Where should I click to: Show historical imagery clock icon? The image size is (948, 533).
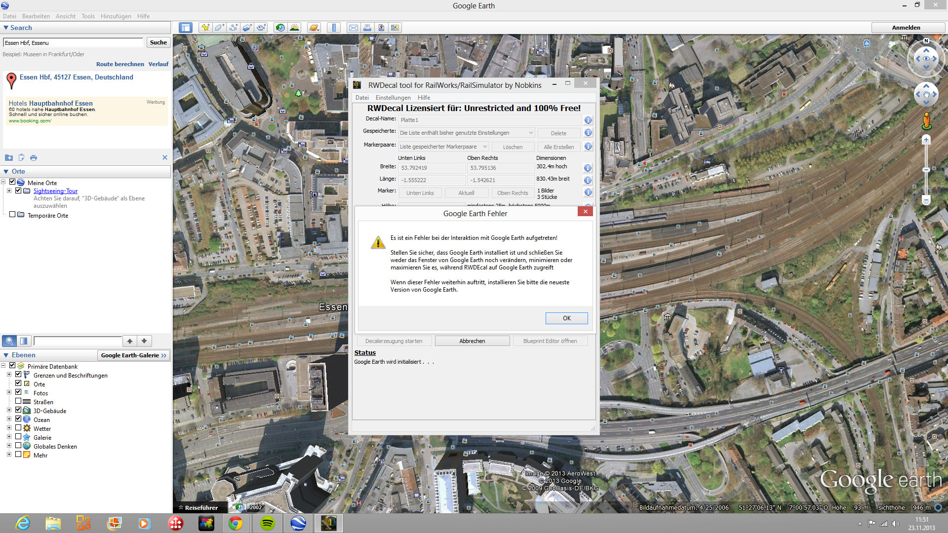(x=280, y=28)
